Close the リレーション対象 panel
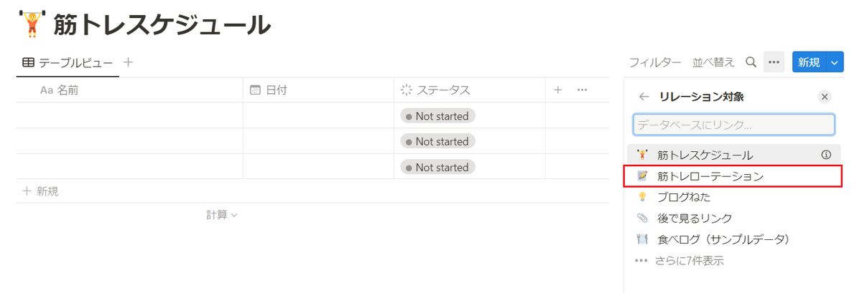Screen dimensions: 862x293 825,97
